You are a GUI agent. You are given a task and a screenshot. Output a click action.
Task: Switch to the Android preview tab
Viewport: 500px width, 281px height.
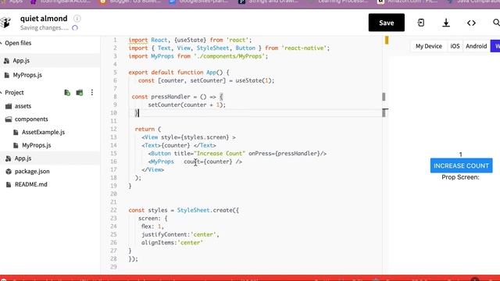click(476, 46)
